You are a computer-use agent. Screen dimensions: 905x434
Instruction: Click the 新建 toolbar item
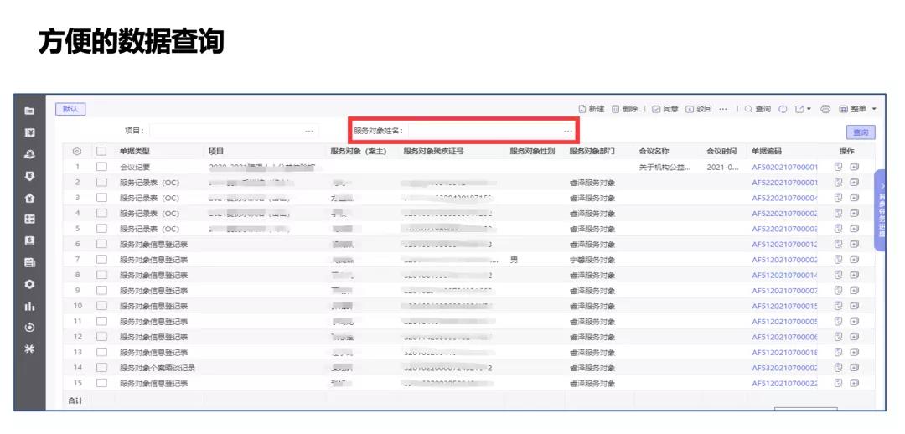(x=592, y=110)
